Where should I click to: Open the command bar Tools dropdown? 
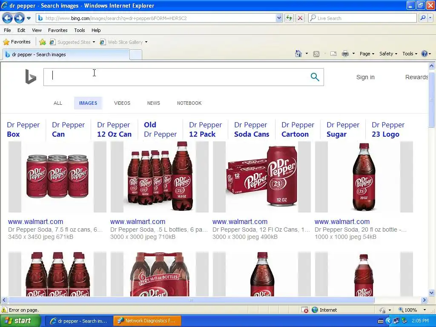[x=410, y=54]
